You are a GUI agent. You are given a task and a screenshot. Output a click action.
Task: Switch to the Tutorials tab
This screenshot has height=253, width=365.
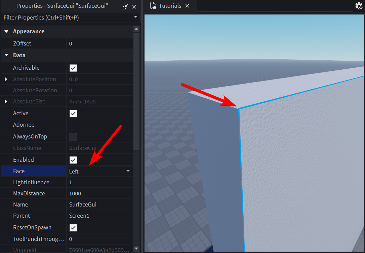coord(170,6)
